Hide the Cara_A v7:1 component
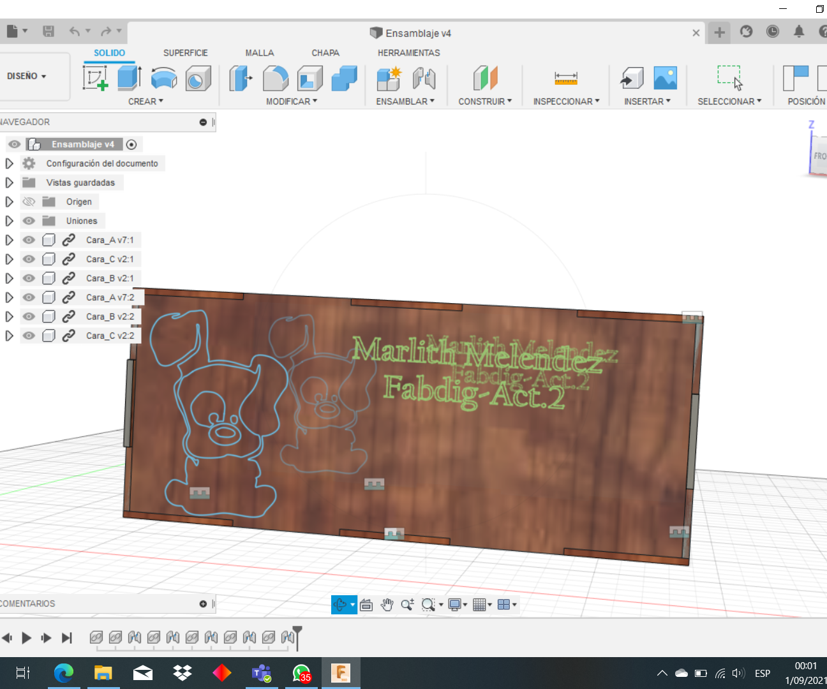Image resolution: width=827 pixels, height=689 pixels. coord(29,240)
